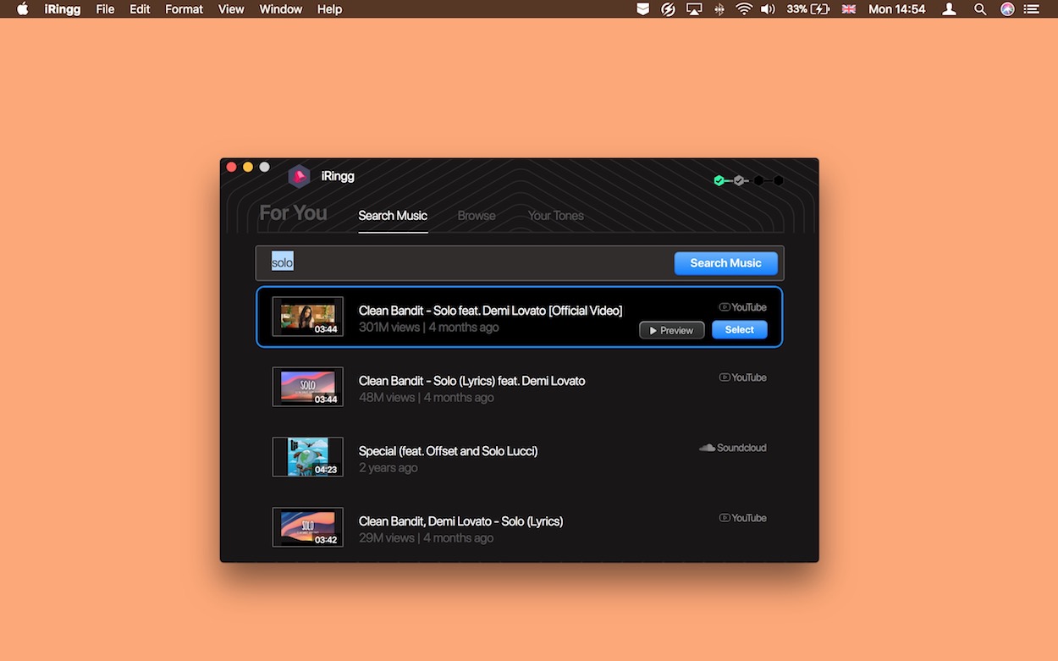Click Select on the Official Video result
This screenshot has height=661, width=1058.
[x=740, y=330]
